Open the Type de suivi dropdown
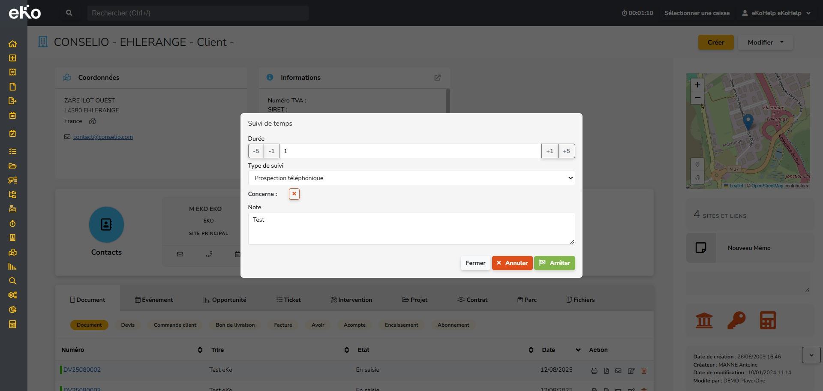The image size is (823, 391). pyautogui.click(x=411, y=178)
